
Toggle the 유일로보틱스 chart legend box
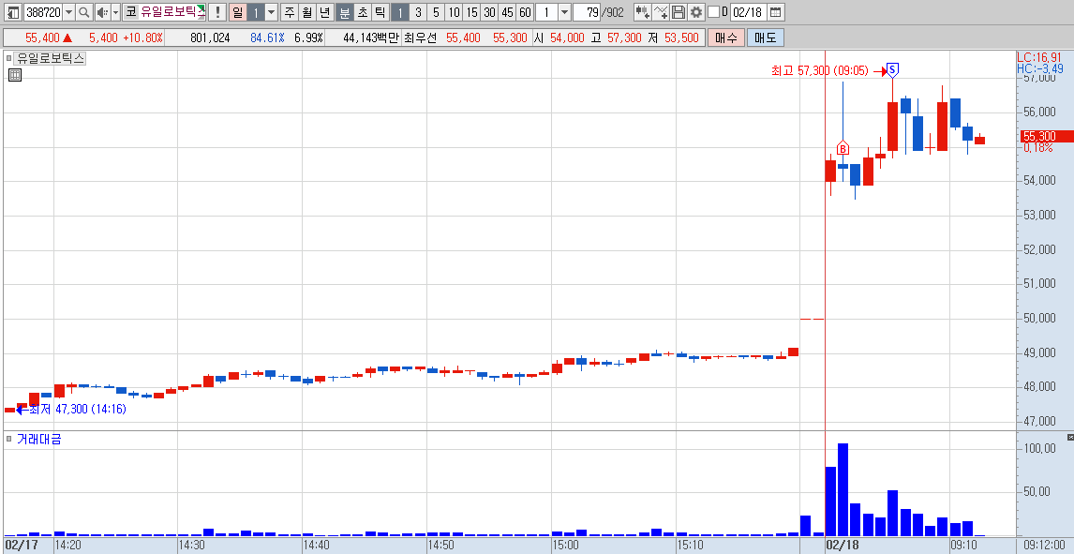[9, 59]
